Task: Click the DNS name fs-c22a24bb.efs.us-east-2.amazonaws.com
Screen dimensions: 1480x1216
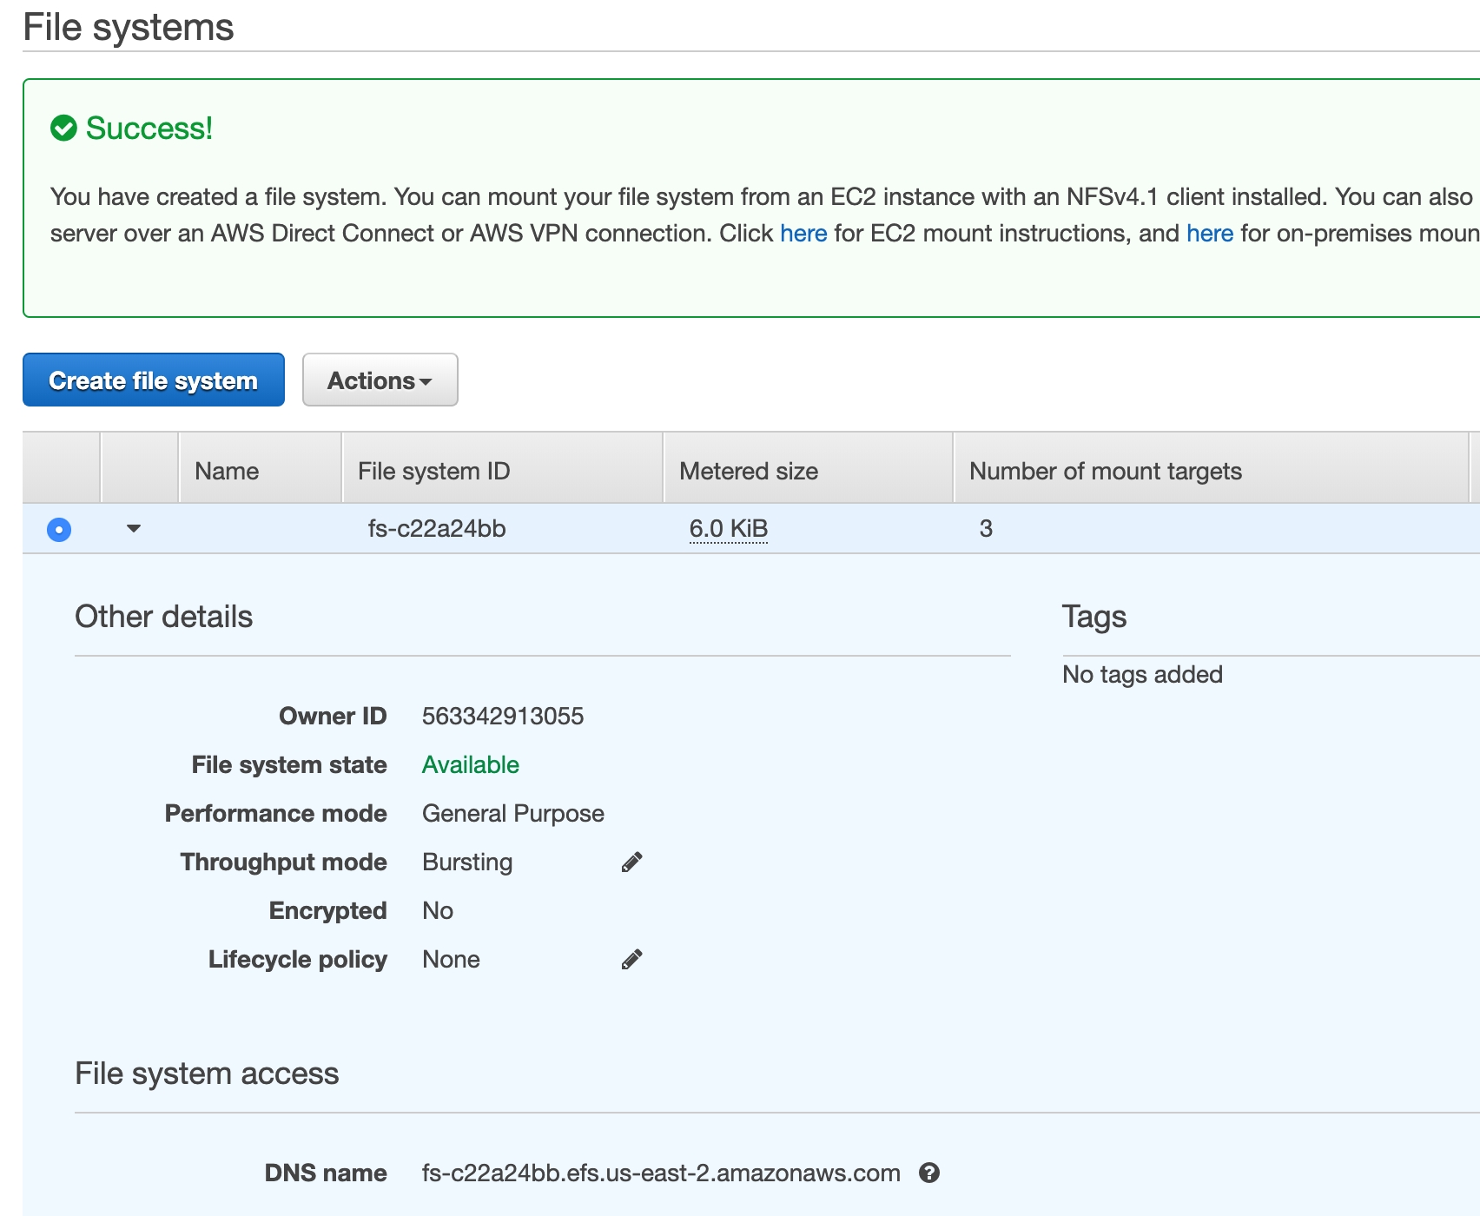Action: point(660,1173)
